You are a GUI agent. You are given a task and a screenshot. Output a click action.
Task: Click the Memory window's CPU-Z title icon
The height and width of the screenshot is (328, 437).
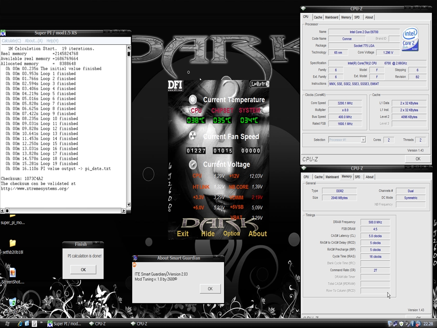tap(304, 168)
